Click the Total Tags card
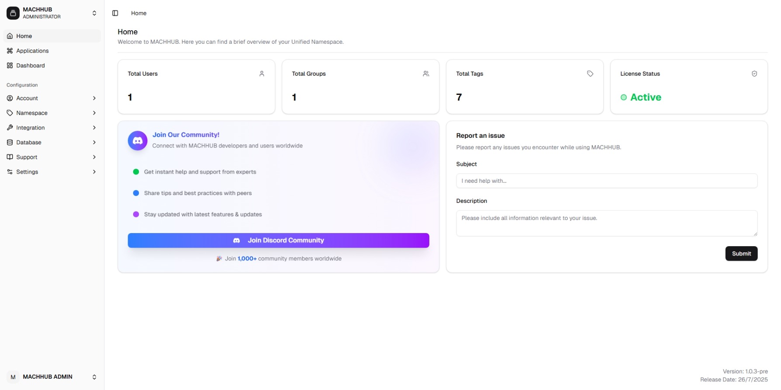This screenshot has height=390, width=781. point(525,87)
